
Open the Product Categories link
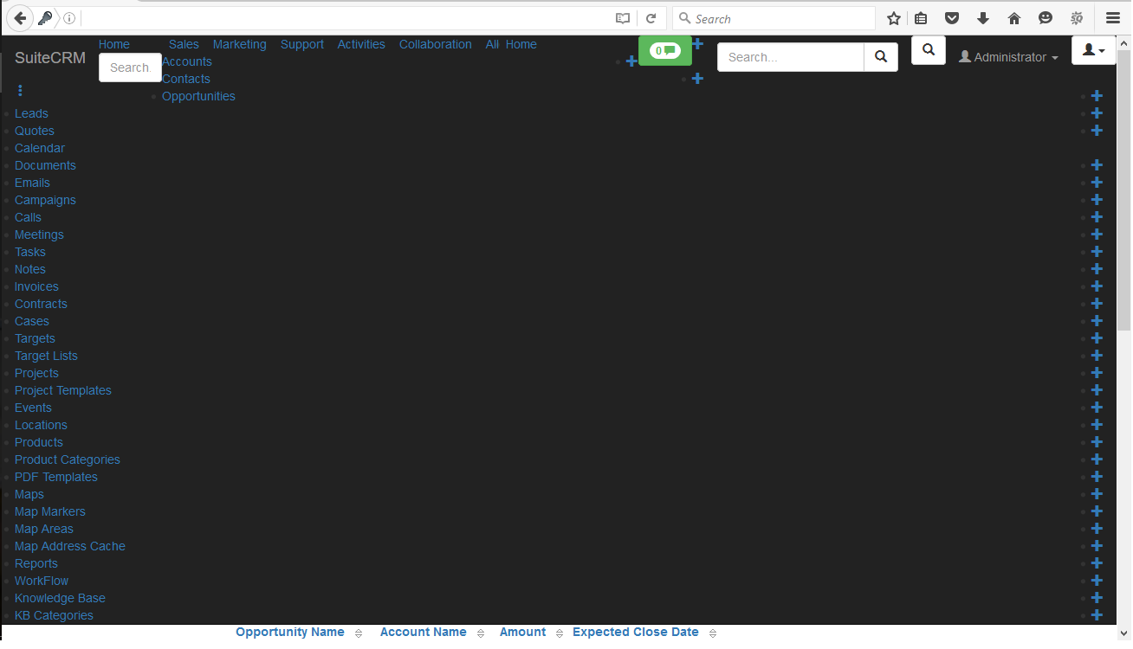[x=68, y=459]
